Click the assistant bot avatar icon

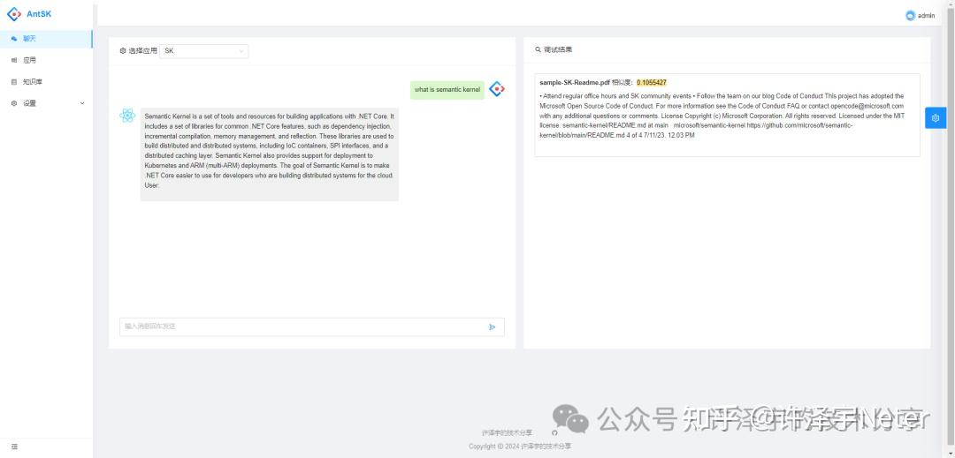click(128, 116)
